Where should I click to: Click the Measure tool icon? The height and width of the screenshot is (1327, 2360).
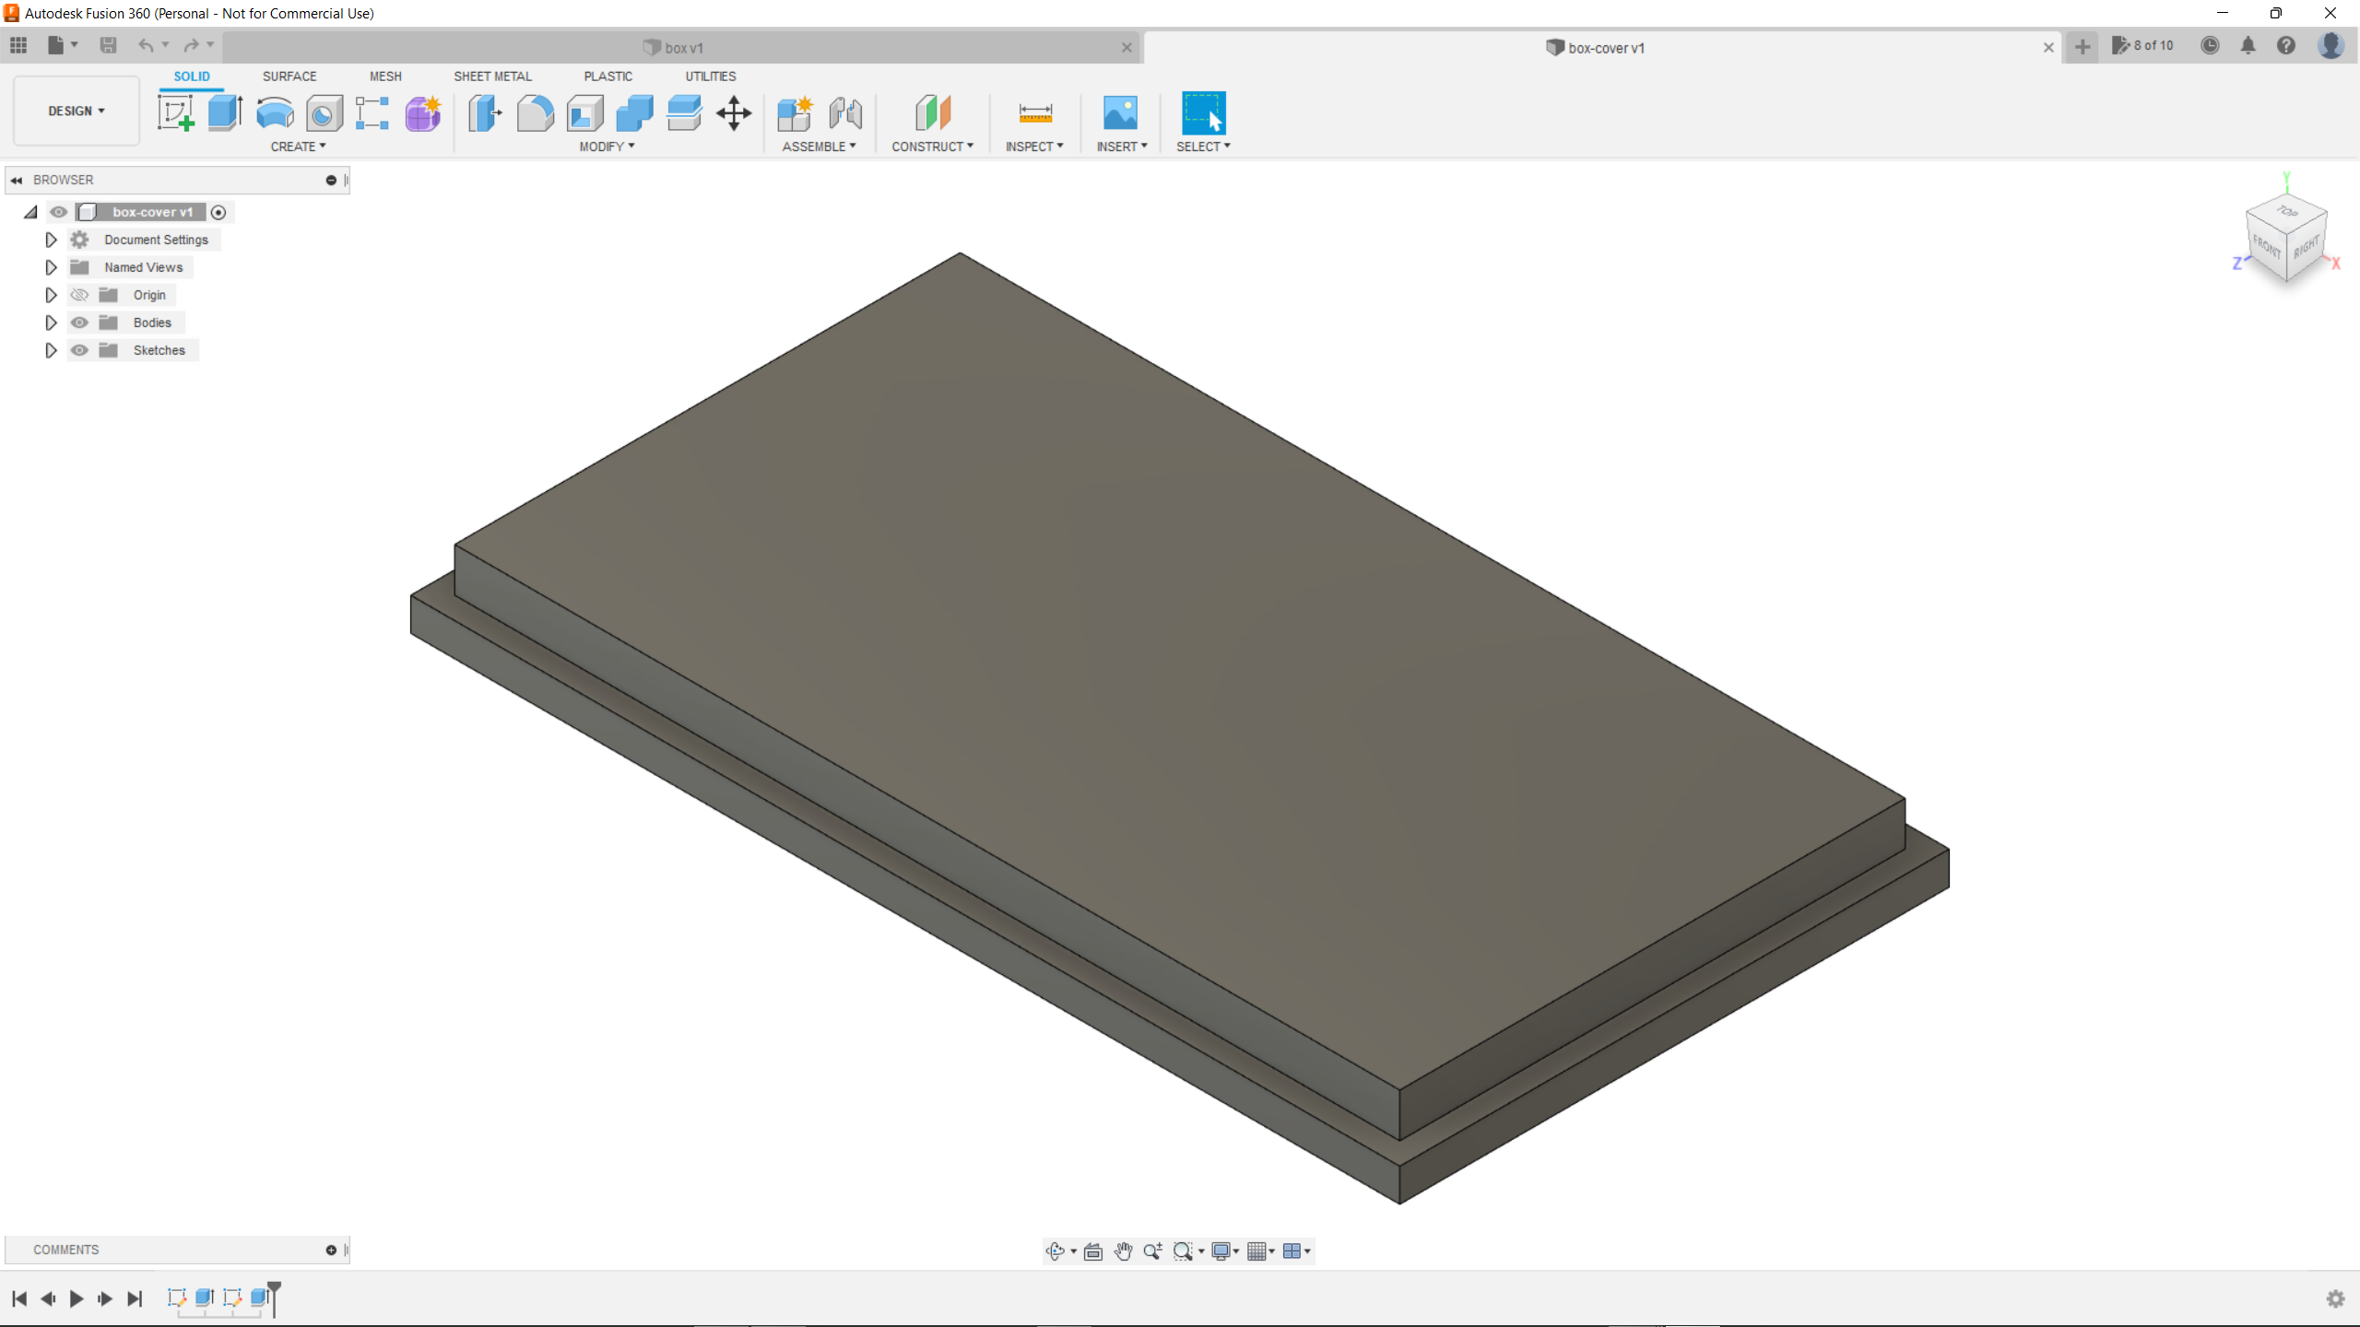(x=1034, y=113)
